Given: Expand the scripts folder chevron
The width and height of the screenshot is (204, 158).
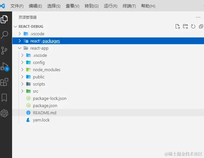Looking at the screenshot, I should [22, 84].
